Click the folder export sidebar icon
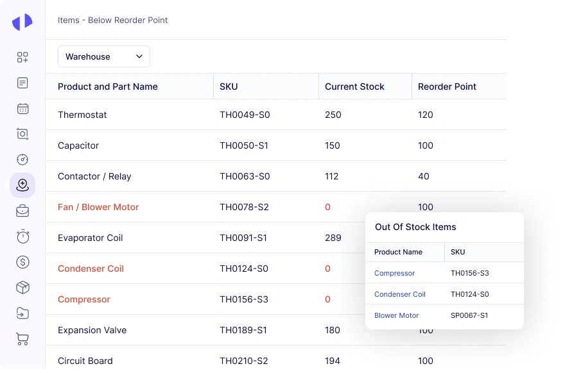The image size is (565, 373). [x=22, y=313]
